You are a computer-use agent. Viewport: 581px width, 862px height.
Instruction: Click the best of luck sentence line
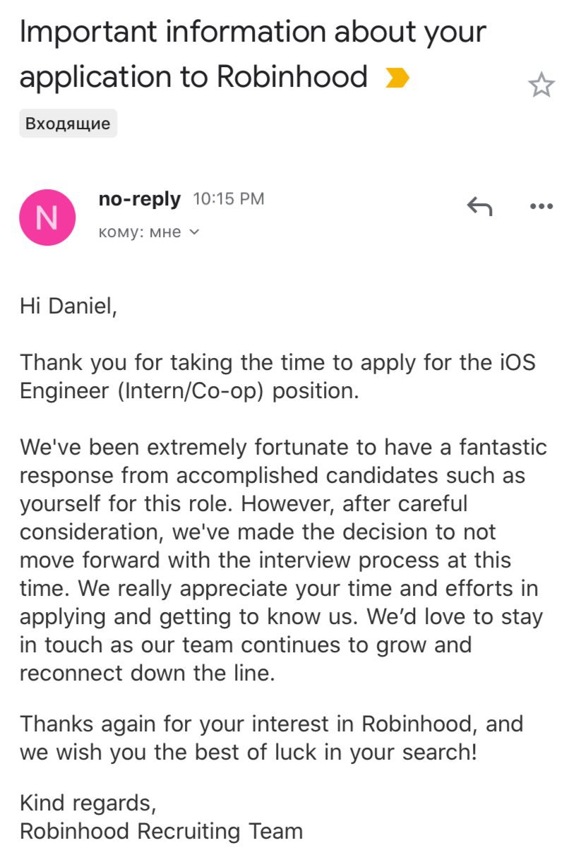248,752
